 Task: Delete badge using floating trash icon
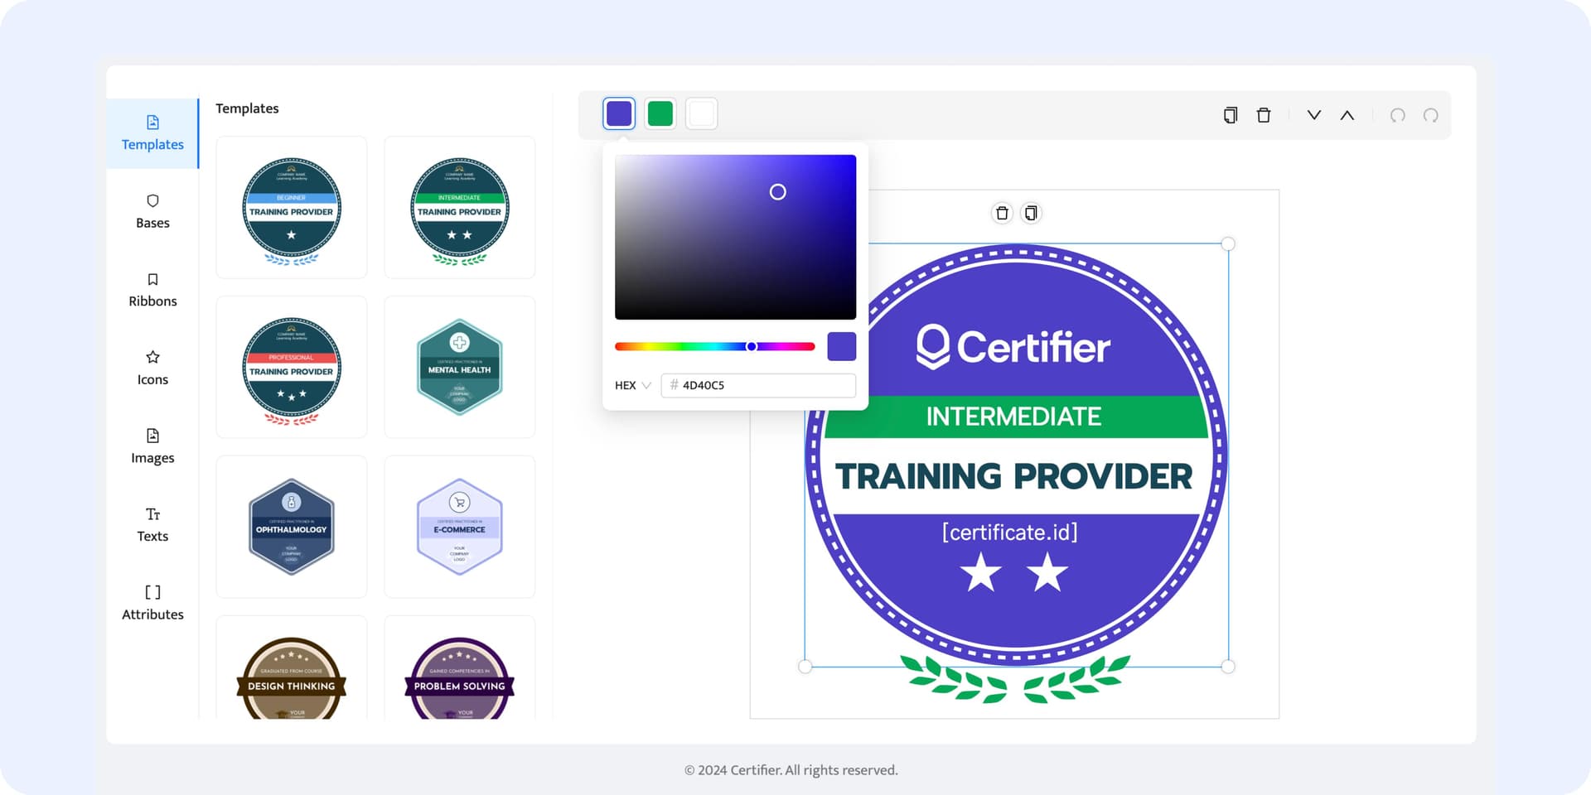tap(1002, 214)
